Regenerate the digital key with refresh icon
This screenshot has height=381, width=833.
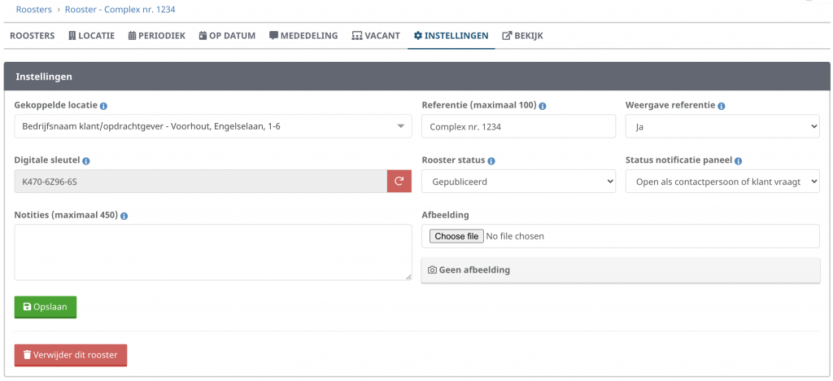pos(399,182)
